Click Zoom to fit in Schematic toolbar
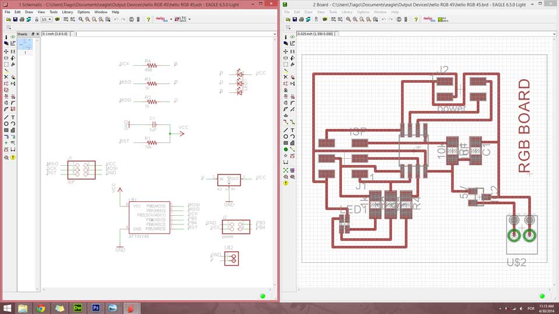The height and width of the screenshot is (314, 559). pyautogui.click(x=81, y=19)
